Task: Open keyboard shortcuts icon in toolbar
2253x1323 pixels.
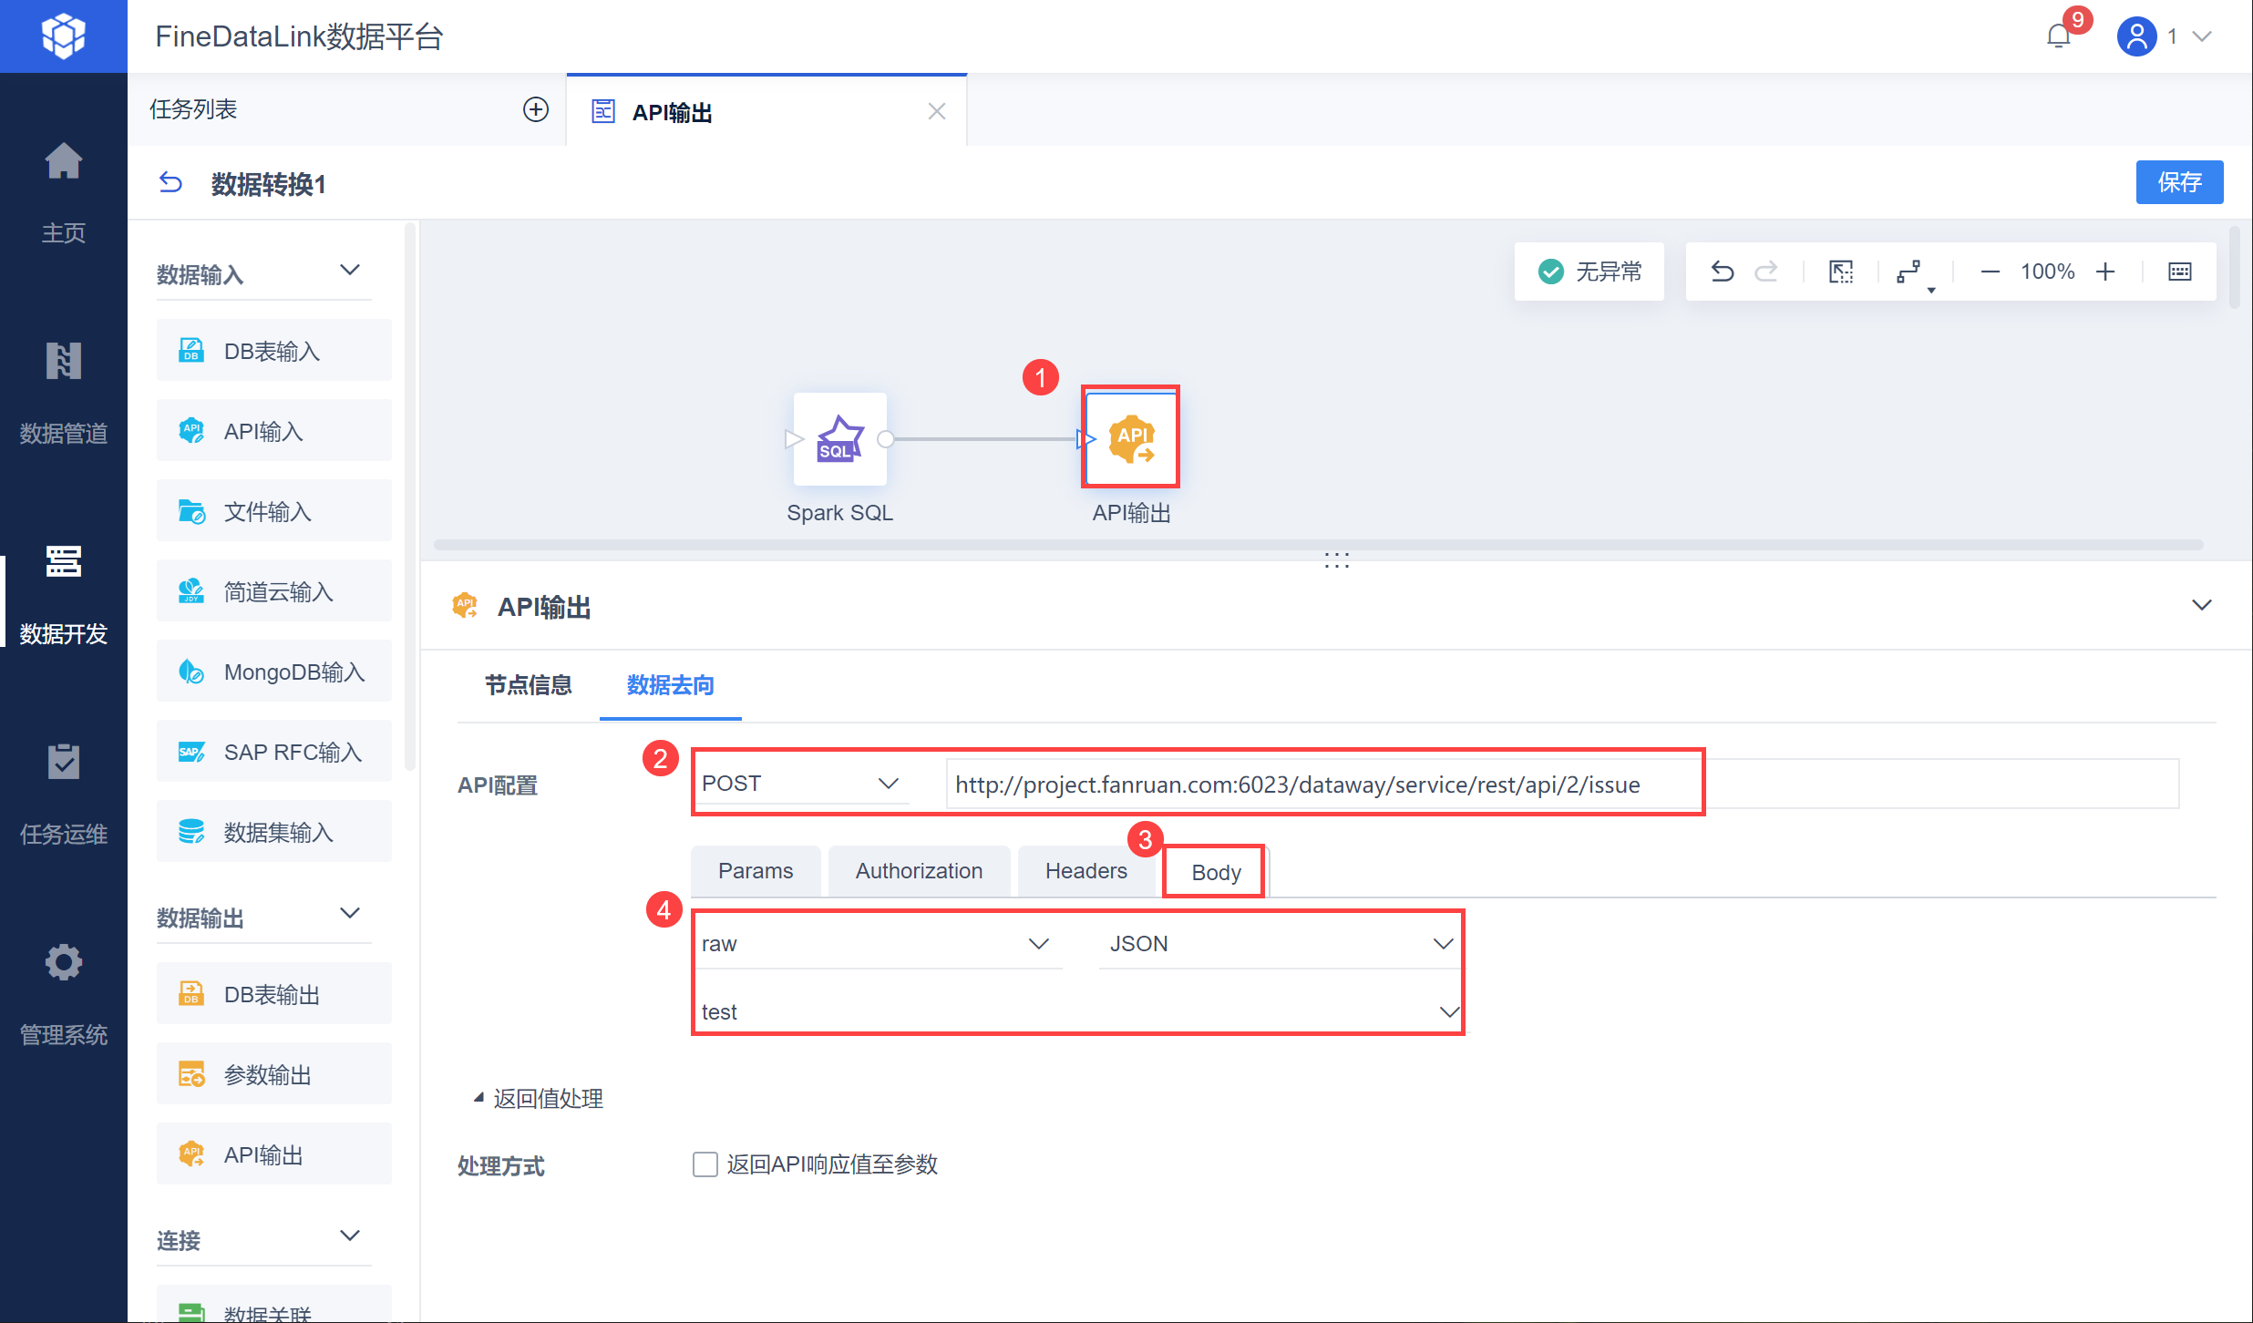Action: (2179, 272)
